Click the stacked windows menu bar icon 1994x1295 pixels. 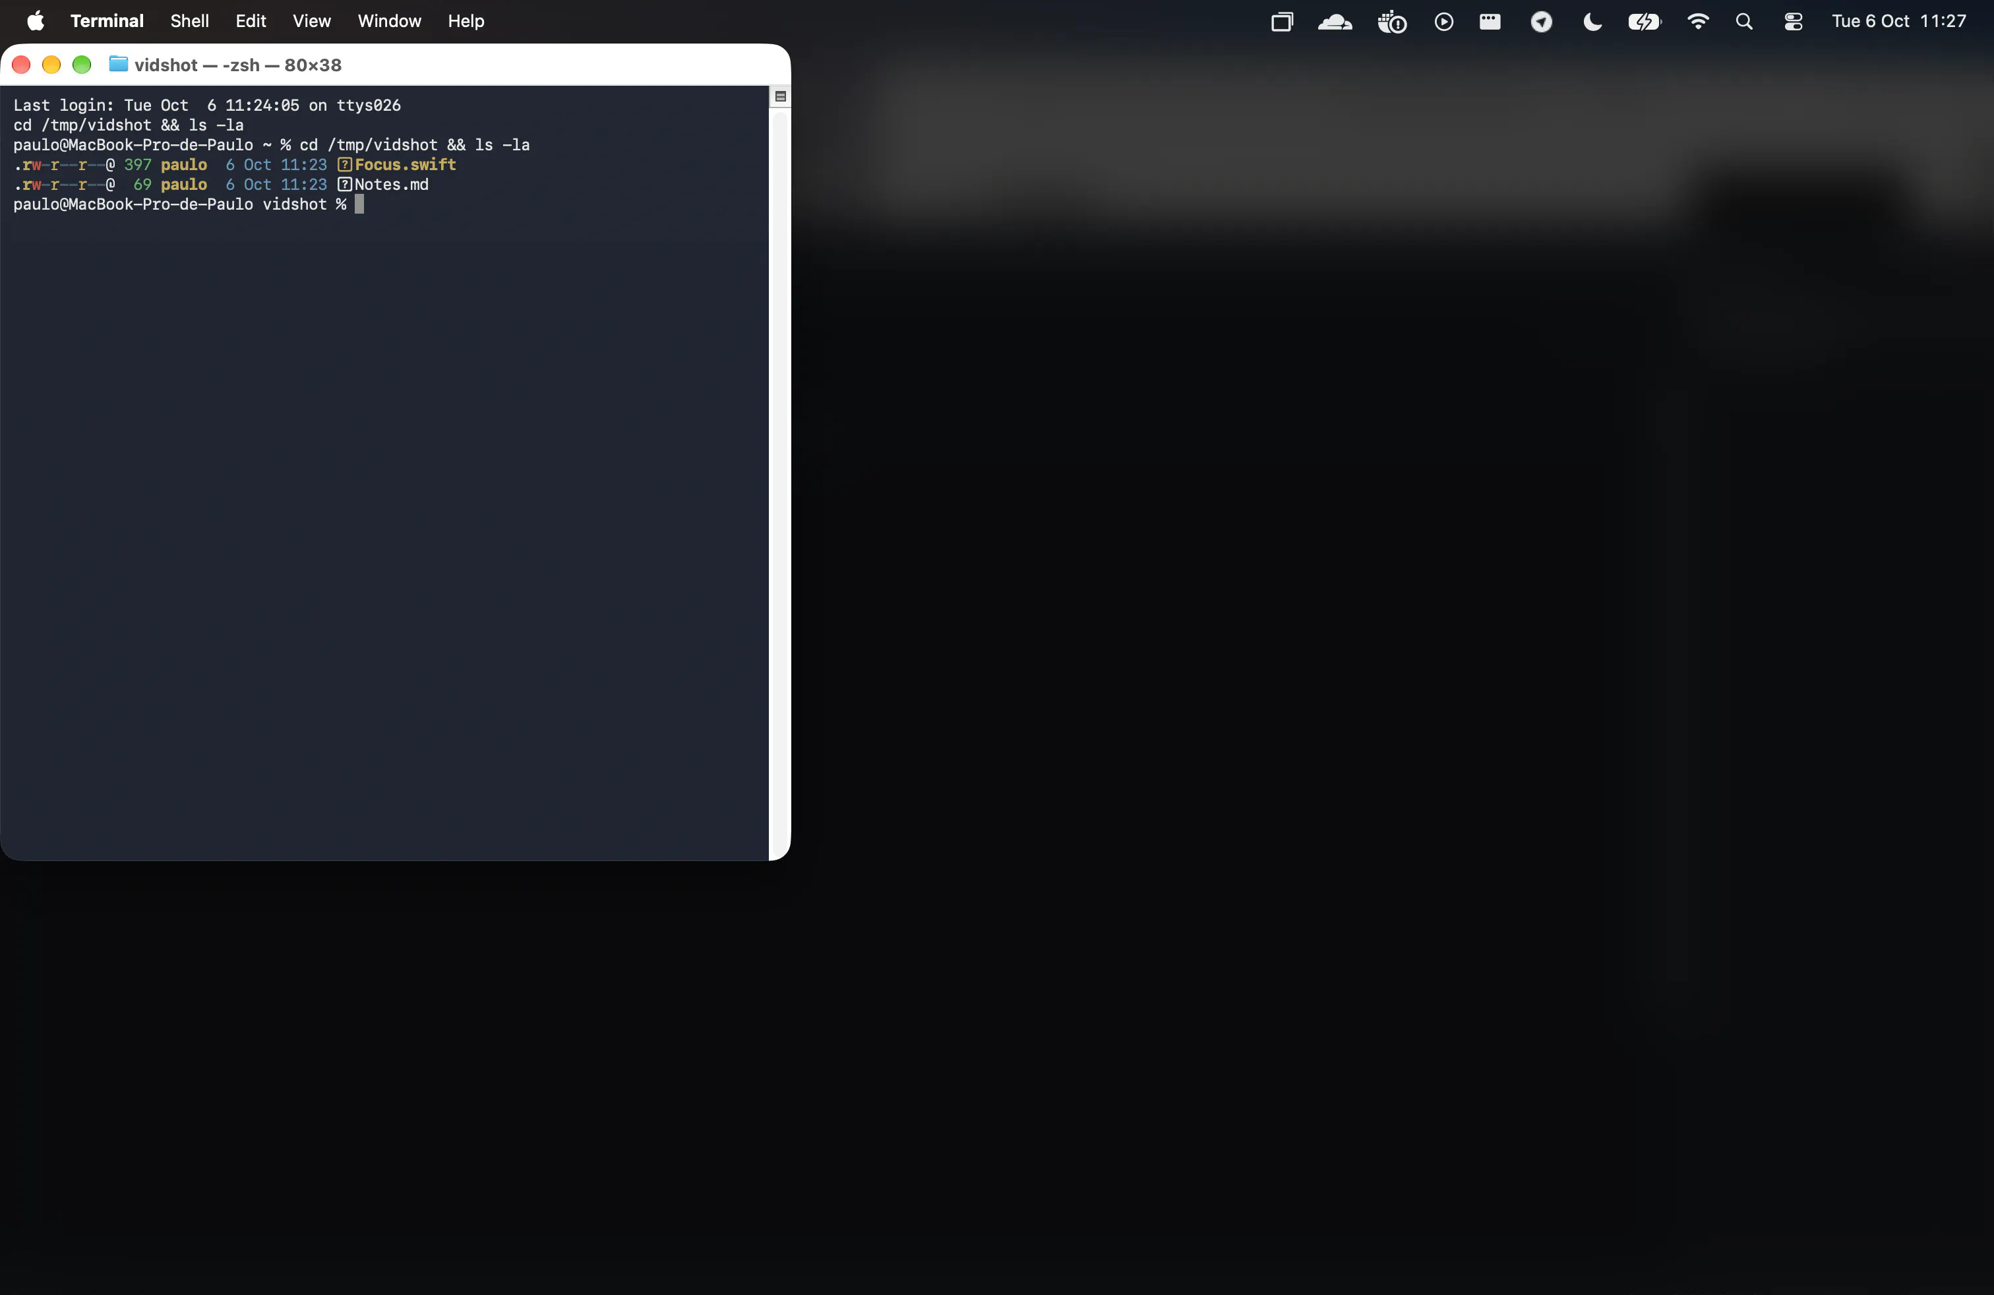[x=1282, y=22]
